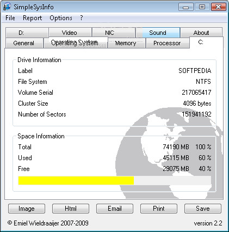Screen dimensions: 229x232
Task: Click the 40 % free percentage
Action: click(x=205, y=169)
